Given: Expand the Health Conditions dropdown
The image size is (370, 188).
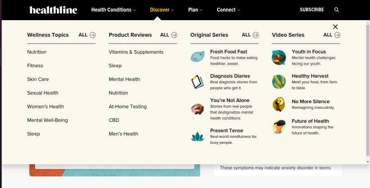Looking at the screenshot, I should (113, 10).
